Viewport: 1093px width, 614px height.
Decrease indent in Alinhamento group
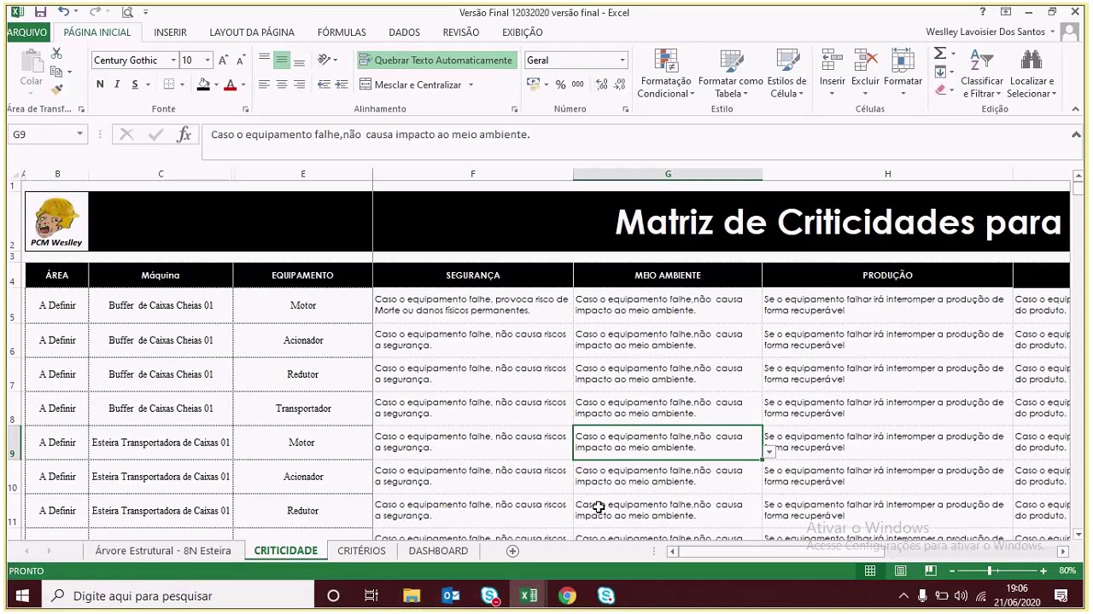(324, 84)
